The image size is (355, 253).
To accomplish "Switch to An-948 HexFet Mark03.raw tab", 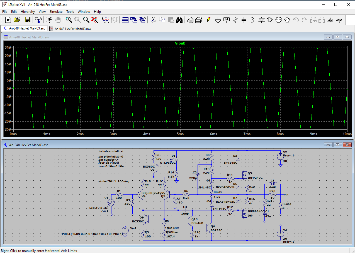I will coord(70,29).
